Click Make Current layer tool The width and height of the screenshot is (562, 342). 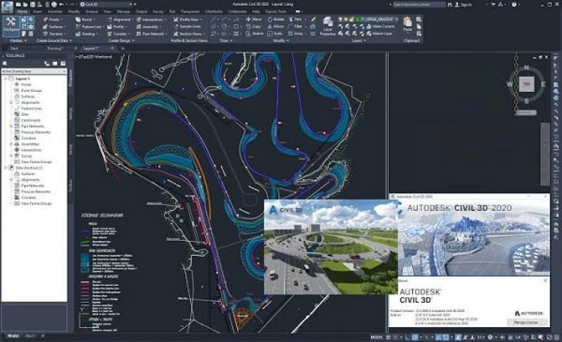click(381, 26)
